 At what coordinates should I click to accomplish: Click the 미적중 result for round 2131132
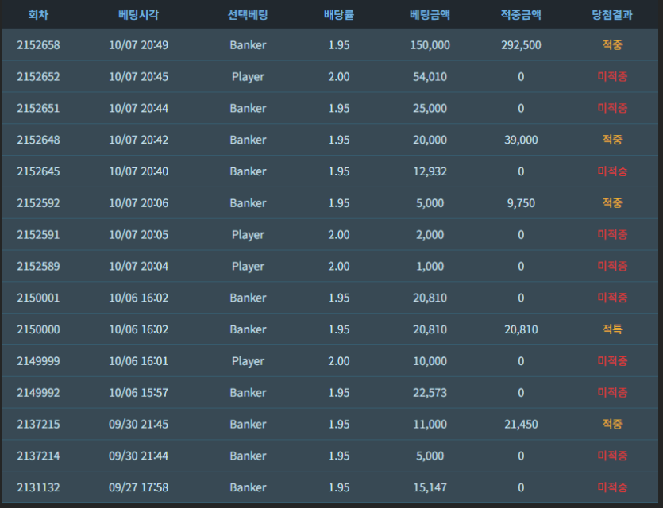[x=612, y=487]
